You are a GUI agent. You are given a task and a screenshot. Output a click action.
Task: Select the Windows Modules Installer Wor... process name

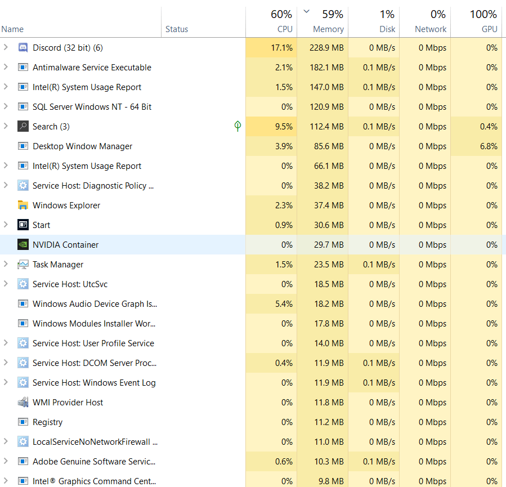tap(94, 324)
